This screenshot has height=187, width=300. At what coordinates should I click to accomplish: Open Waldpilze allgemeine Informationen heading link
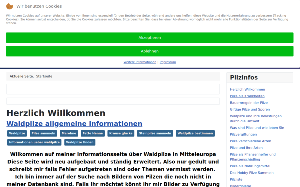coord(74,124)
